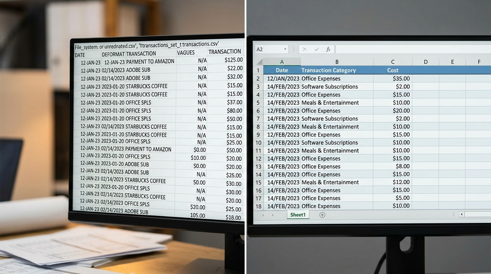491x274 pixels.
Task: Click the enter checkmark icon in formula bar
Action: 317,50
